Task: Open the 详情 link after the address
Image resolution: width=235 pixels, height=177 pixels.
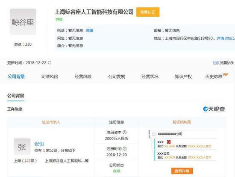Action: 220,38
